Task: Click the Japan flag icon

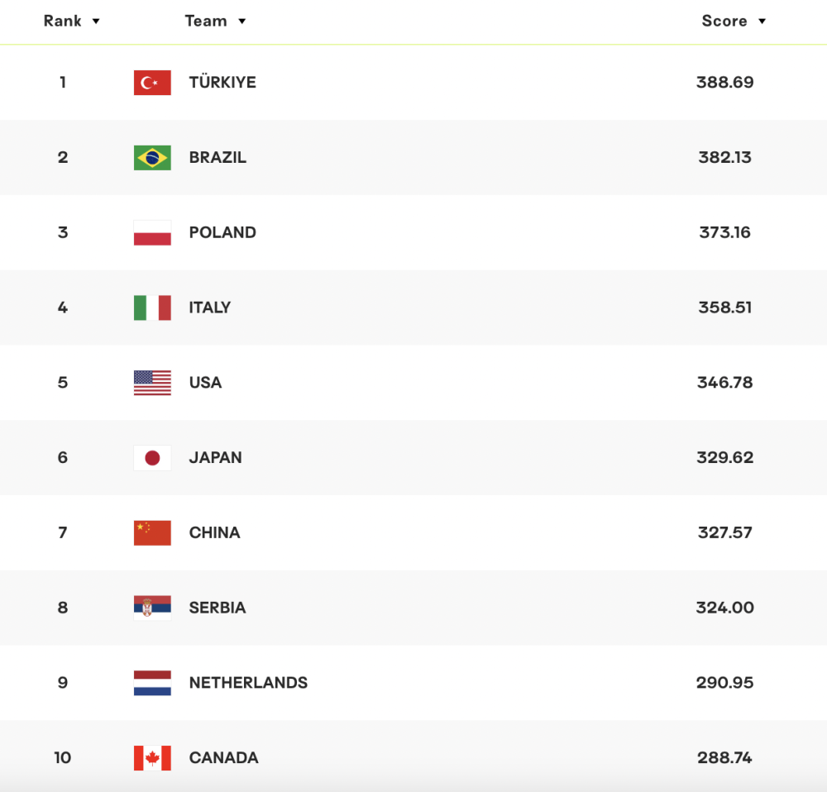Action: [152, 458]
